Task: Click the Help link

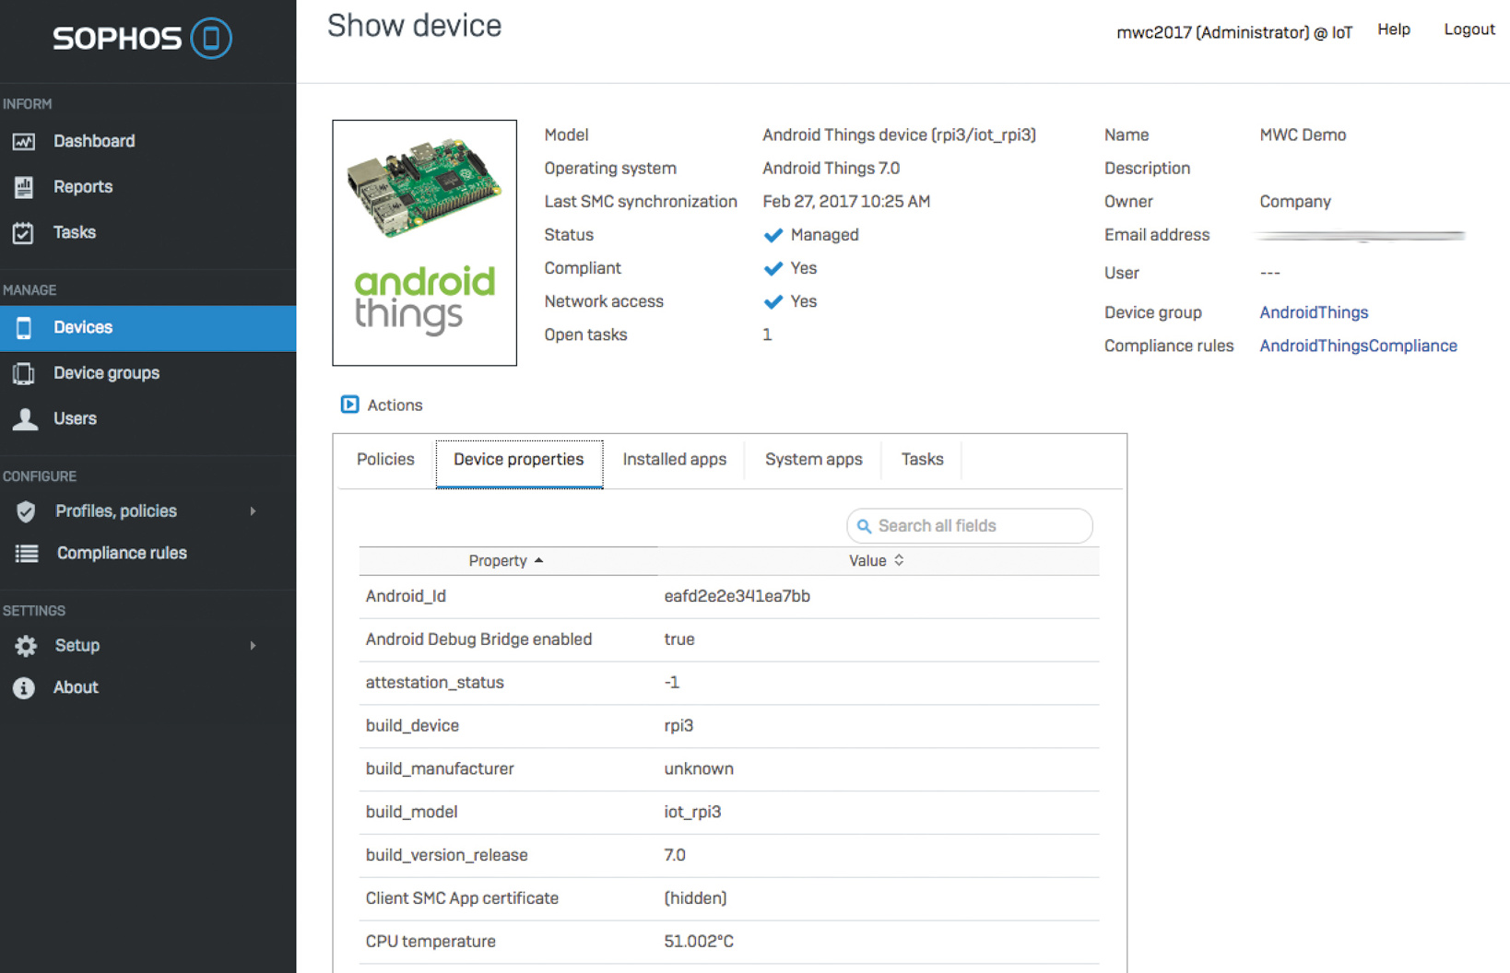Action: [x=1394, y=29]
